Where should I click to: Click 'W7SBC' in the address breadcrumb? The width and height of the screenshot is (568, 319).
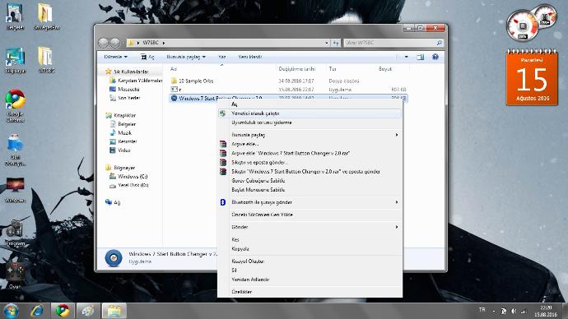[151, 43]
